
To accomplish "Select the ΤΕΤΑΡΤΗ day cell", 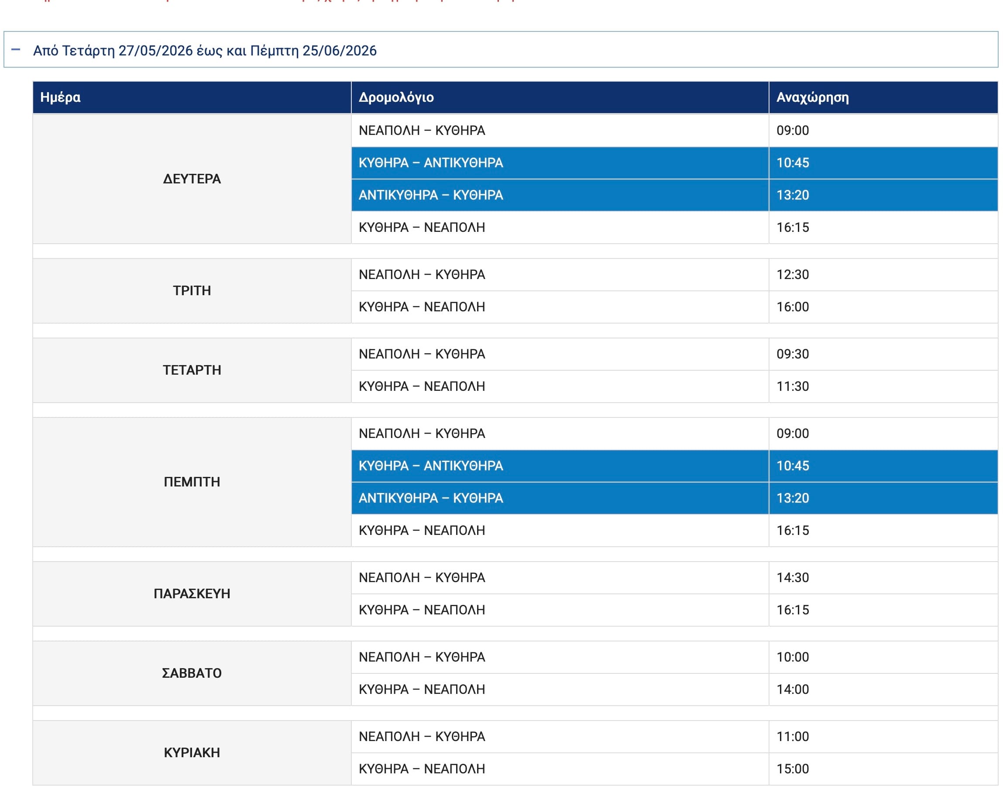I will coord(192,370).
